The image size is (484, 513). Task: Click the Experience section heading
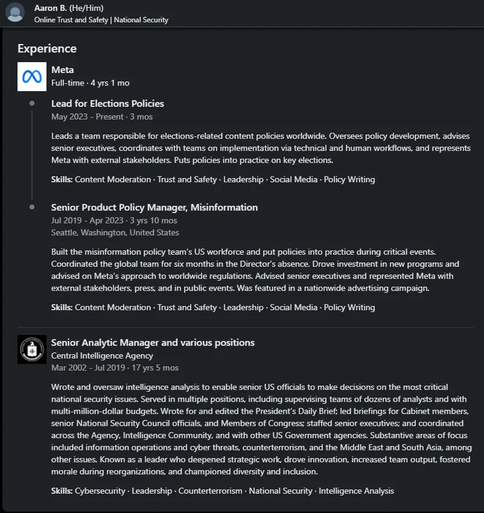(47, 48)
